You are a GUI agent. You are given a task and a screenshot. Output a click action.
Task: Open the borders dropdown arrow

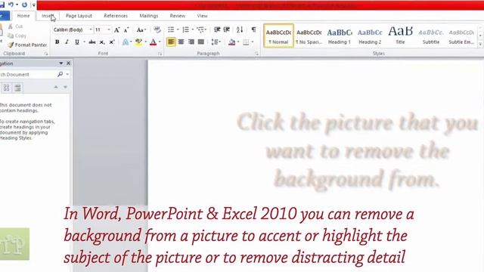coord(253,42)
